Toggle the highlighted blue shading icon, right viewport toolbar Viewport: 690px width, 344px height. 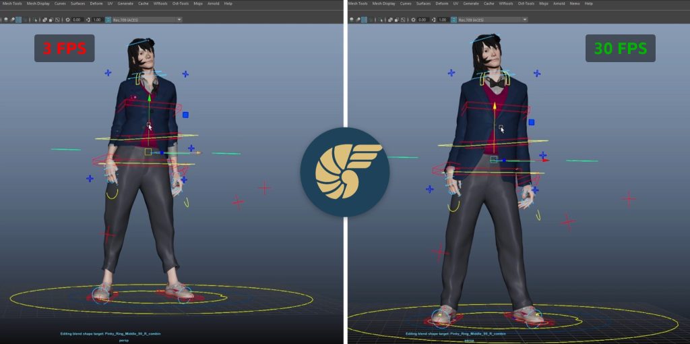point(364,20)
